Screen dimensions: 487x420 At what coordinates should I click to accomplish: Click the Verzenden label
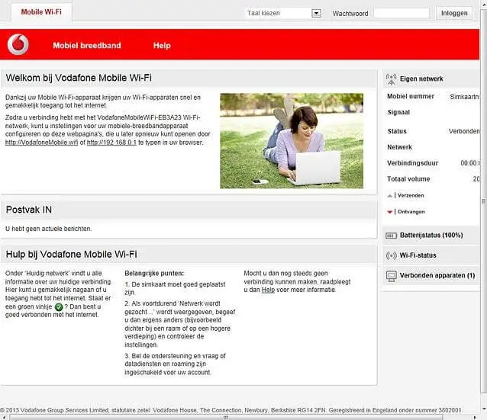point(411,195)
